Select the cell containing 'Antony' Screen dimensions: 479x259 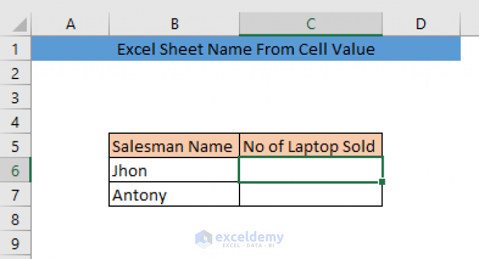[x=174, y=195]
